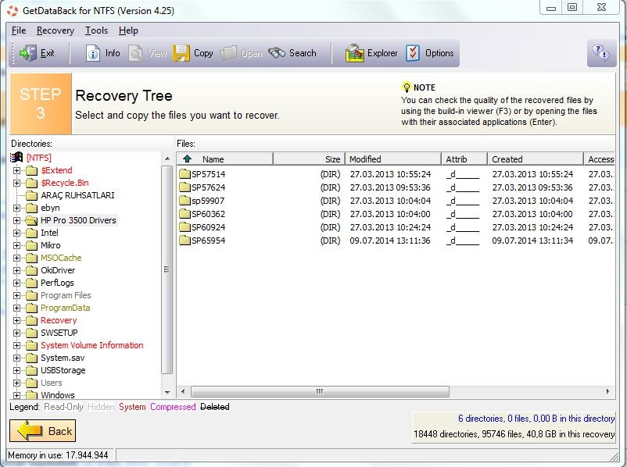The height and width of the screenshot is (467, 627).
Task: Expand the $Recycle.Bin tree node
Action: tap(17, 183)
